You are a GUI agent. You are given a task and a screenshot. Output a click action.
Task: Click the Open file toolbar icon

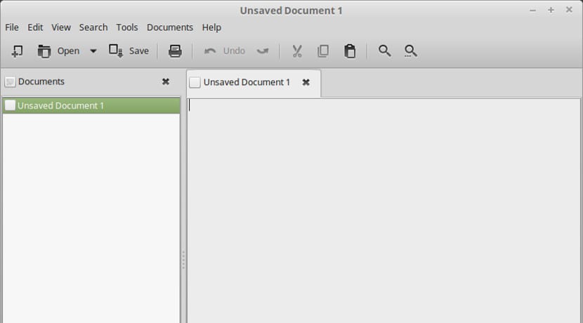coord(44,51)
